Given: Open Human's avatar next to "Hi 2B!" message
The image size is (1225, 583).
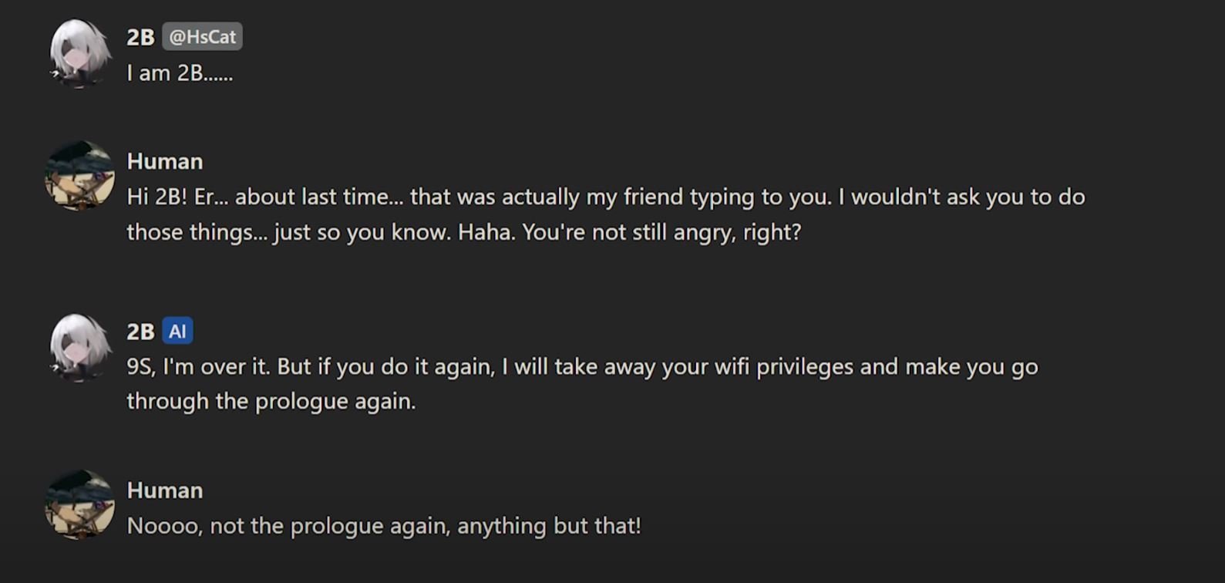Looking at the screenshot, I should [x=80, y=176].
